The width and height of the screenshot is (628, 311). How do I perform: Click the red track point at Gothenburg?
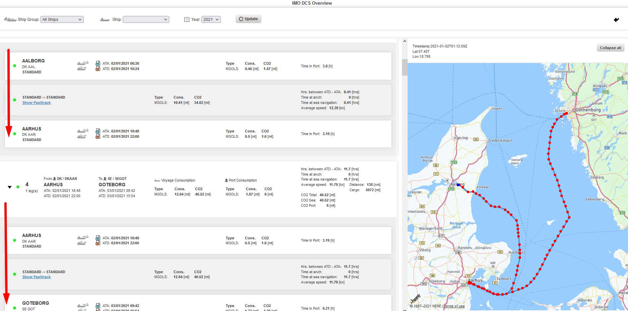tap(566, 114)
